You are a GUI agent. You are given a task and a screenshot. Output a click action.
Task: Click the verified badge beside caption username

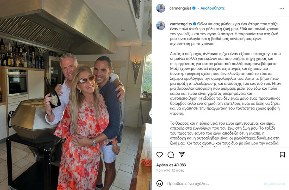[195, 24]
